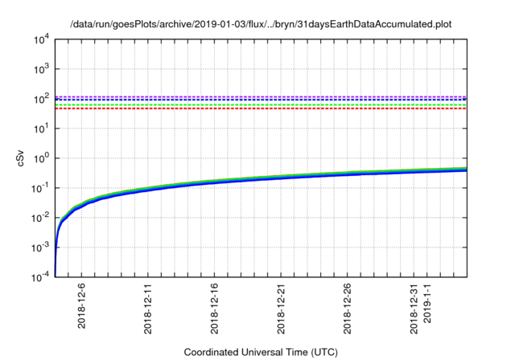Select the 2018-12-16 date tick label

pyautogui.click(x=214, y=309)
